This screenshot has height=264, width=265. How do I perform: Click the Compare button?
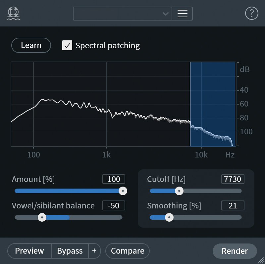pos(128,251)
